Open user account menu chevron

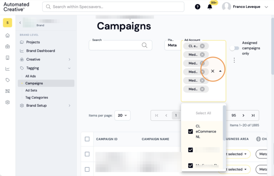tap(266, 7)
